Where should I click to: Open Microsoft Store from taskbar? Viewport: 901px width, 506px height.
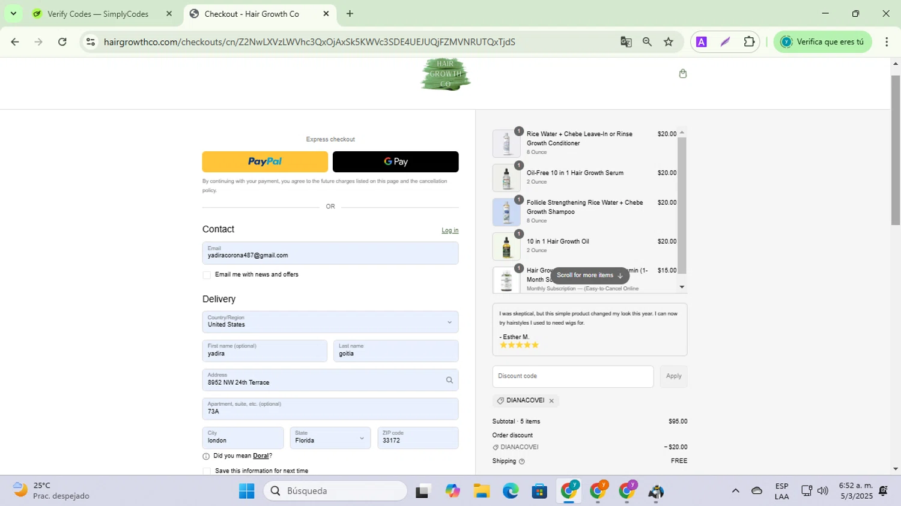pos(539,491)
